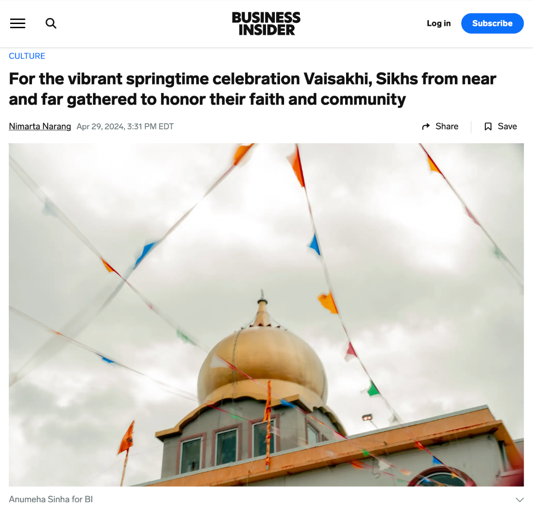Click the Anumeha Sinha photo credit
Viewport: 533px width, 511px height.
click(50, 499)
